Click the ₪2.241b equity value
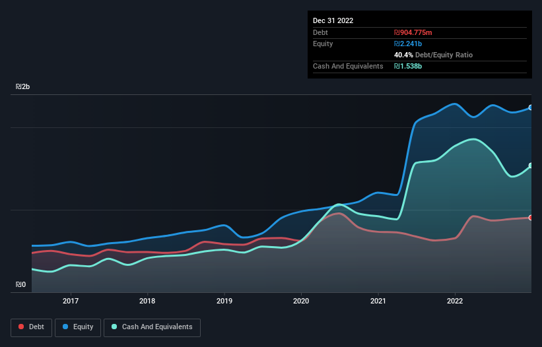This screenshot has height=347, width=542. pyautogui.click(x=408, y=44)
